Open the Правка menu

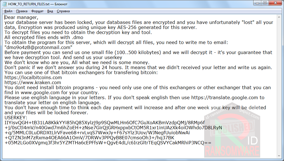pos(22,11)
